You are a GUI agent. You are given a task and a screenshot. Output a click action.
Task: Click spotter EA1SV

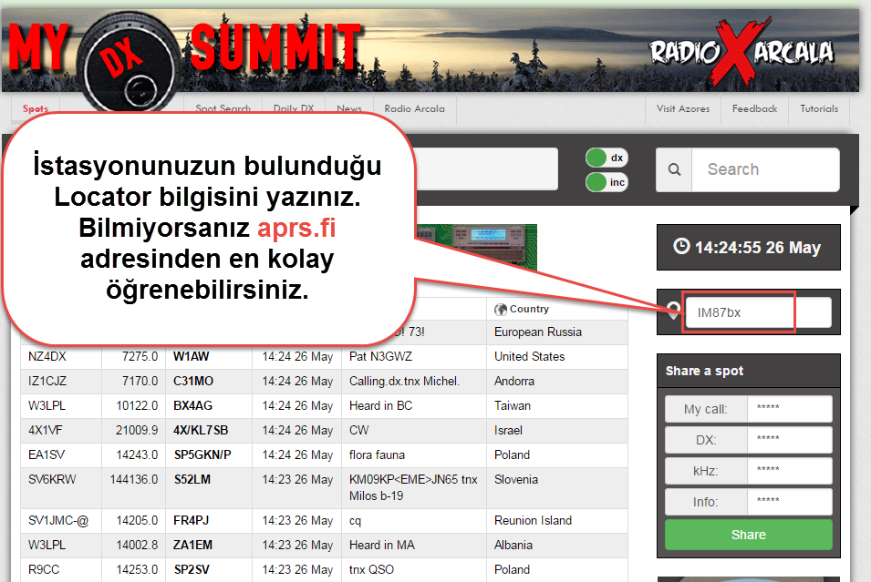[47, 455]
